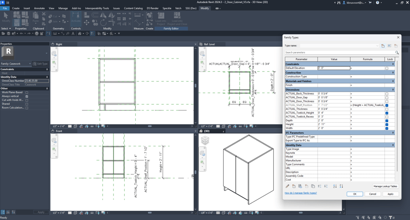Click the Aligned Dimension icon in Measure panel
410x220 pixels.
[137, 15]
